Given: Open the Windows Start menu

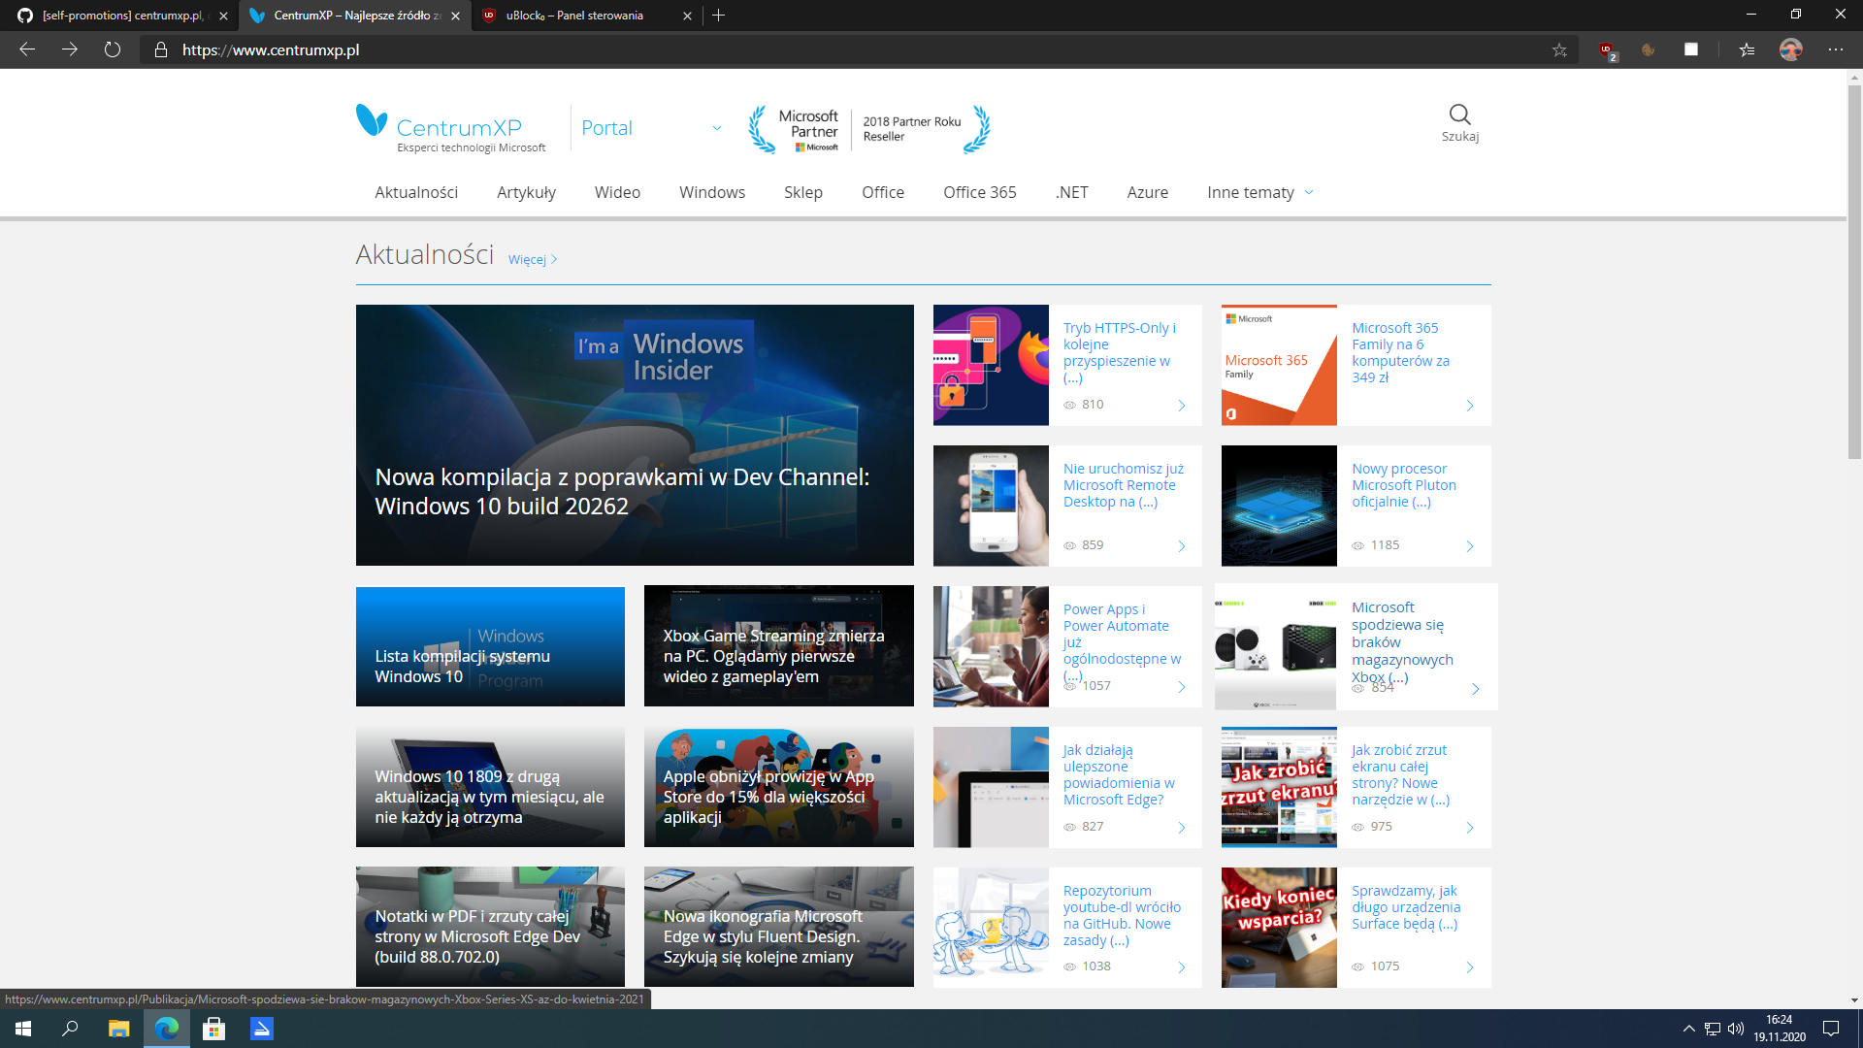Looking at the screenshot, I should click(23, 1029).
